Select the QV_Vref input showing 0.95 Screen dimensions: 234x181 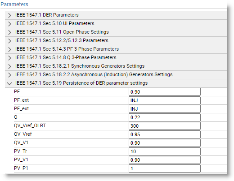tap(165, 134)
